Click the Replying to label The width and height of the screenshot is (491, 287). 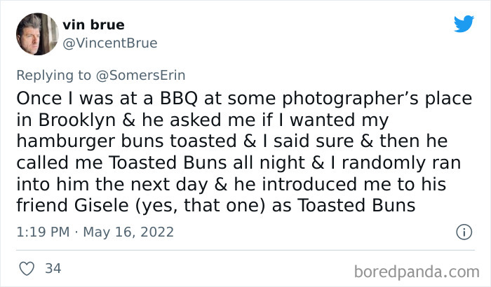[x=53, y=76]
